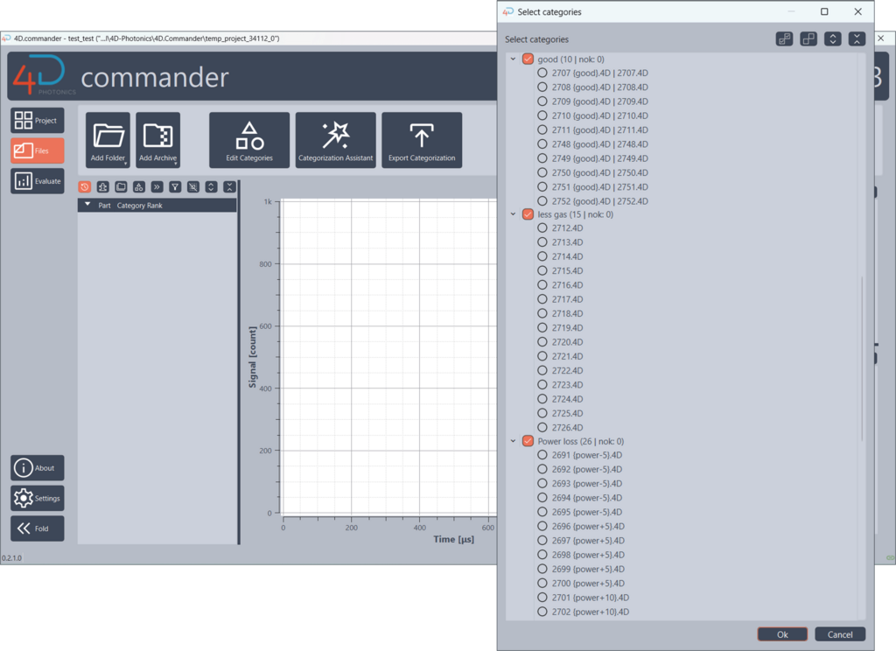The width and height of the screenshot is (896, 651).
Task: Click expand-all icon in Select categories dialog
Action: point(833,38)
